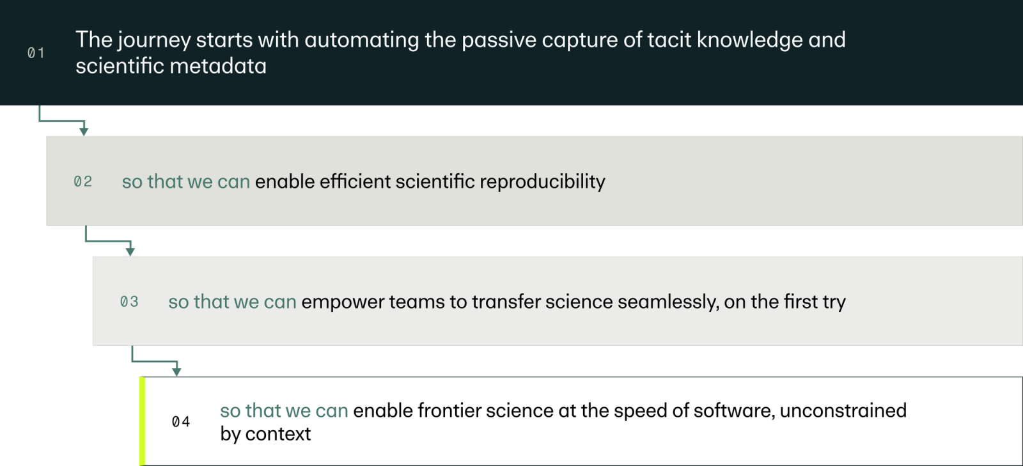Click 'enable efficient scientific reproducibility' text

click(x=430, y=182)
